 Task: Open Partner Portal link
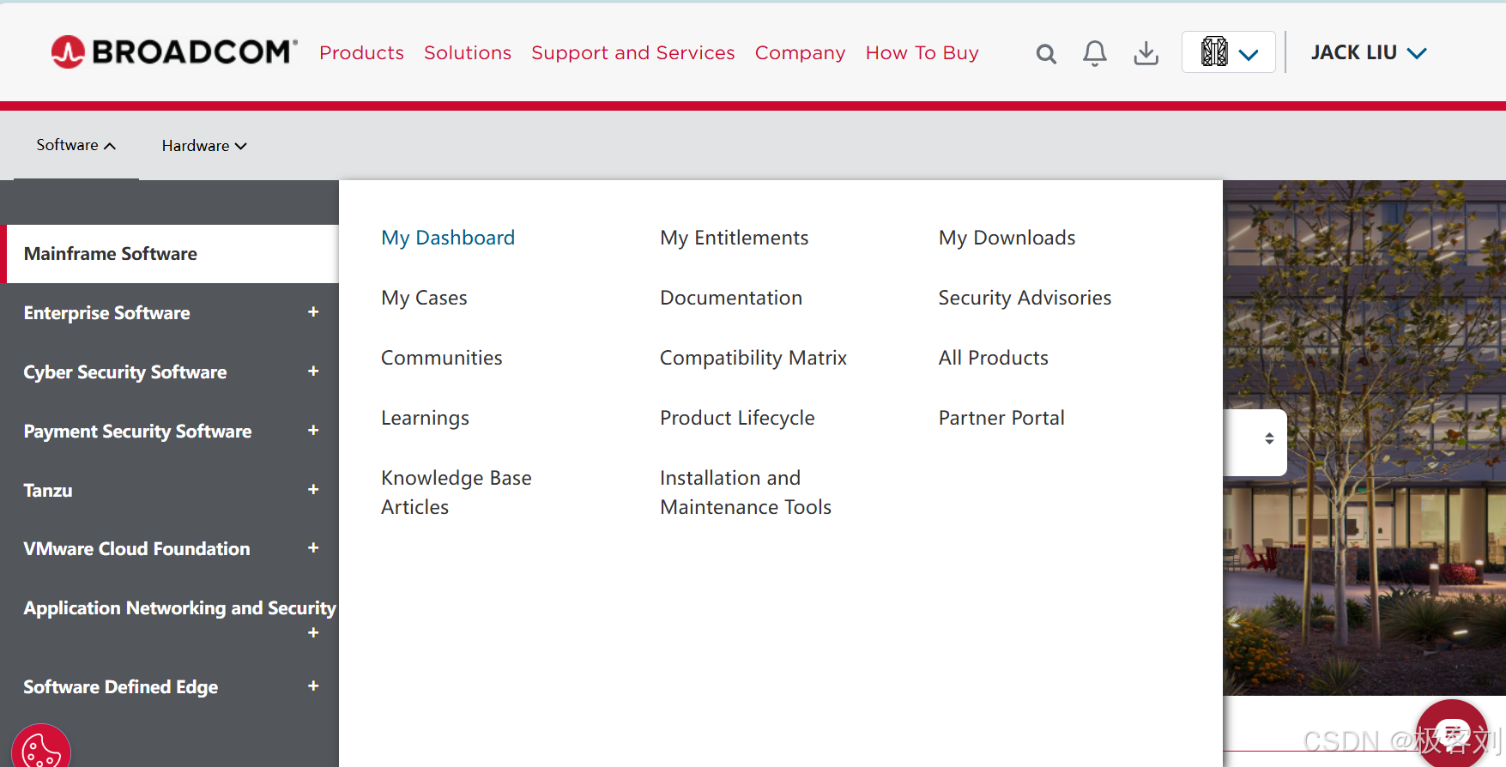(x=1001, y=418)
